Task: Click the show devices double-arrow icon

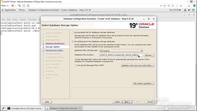Action: [161, 6]
